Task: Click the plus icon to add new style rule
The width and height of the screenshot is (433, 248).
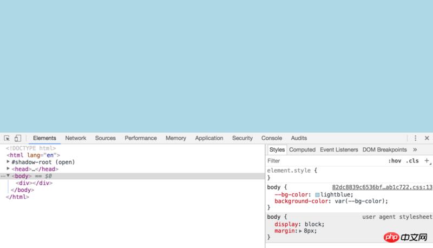Action: click(x=427, y=161)
